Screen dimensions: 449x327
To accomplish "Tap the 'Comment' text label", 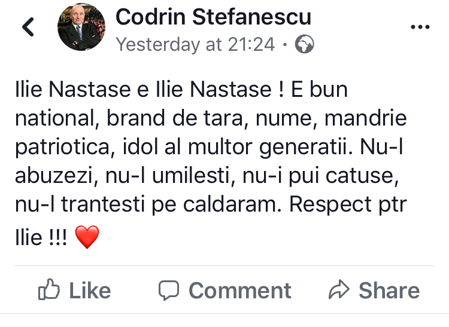I will [x=240, y=291].
